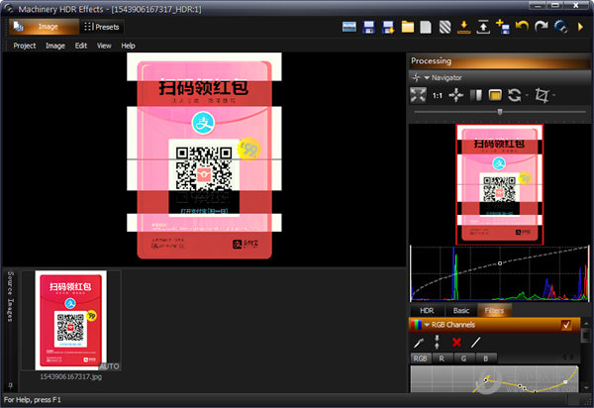The width and height of the screenshot is (594, 408).
Task: Set zoom to 1:1 in Navigator
Action: coord(438,95)
